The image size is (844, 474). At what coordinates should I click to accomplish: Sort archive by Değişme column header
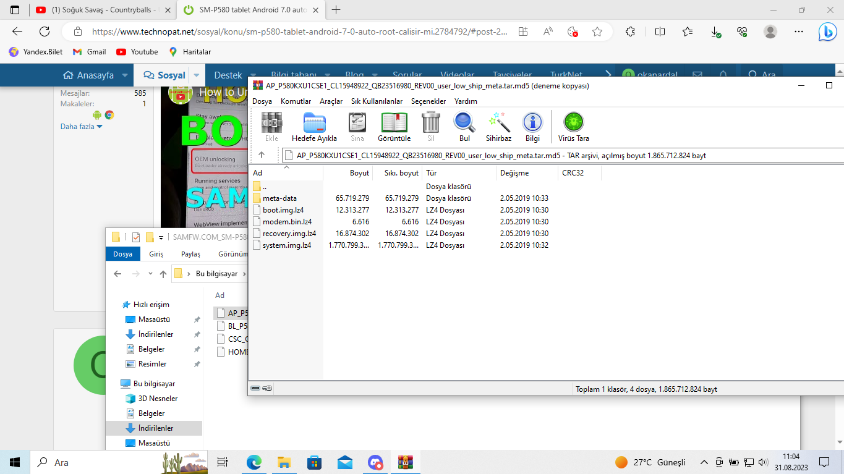(x=527, y=173)
